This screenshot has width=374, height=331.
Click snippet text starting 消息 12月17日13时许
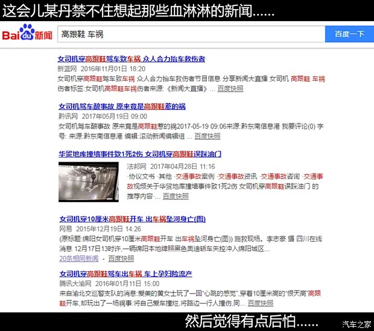164,249
